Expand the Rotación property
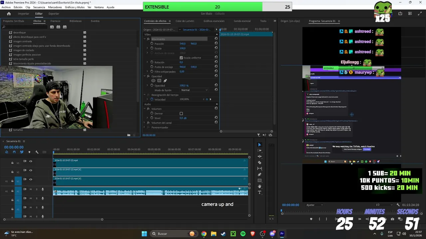The width and height of the screenshot is (426, 239). click(147, 62)
